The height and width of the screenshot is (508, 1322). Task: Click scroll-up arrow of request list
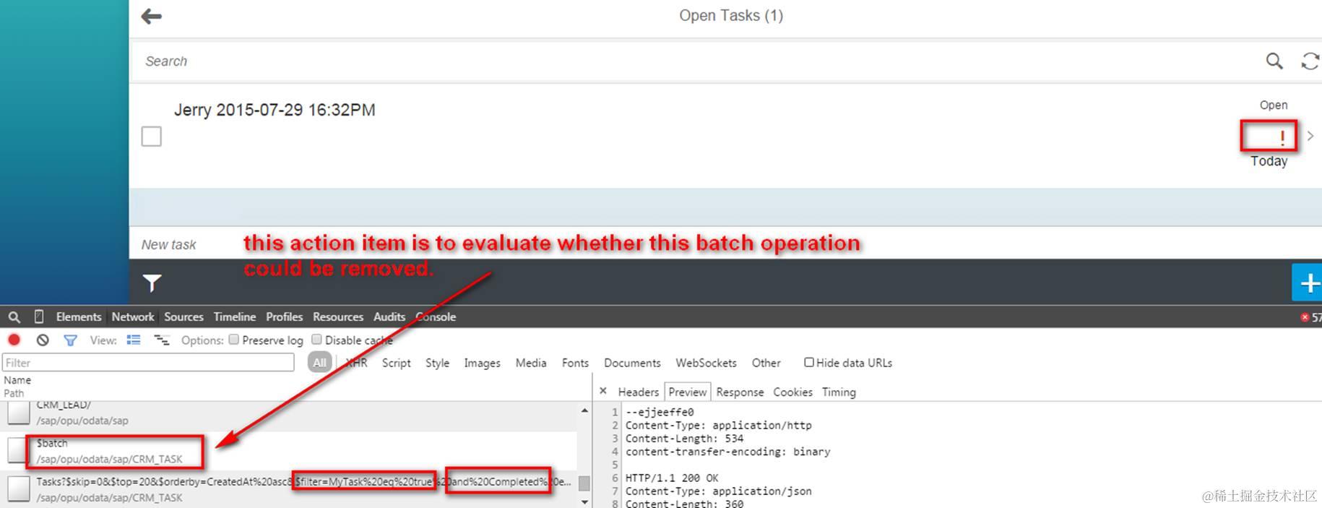[584, 410]
